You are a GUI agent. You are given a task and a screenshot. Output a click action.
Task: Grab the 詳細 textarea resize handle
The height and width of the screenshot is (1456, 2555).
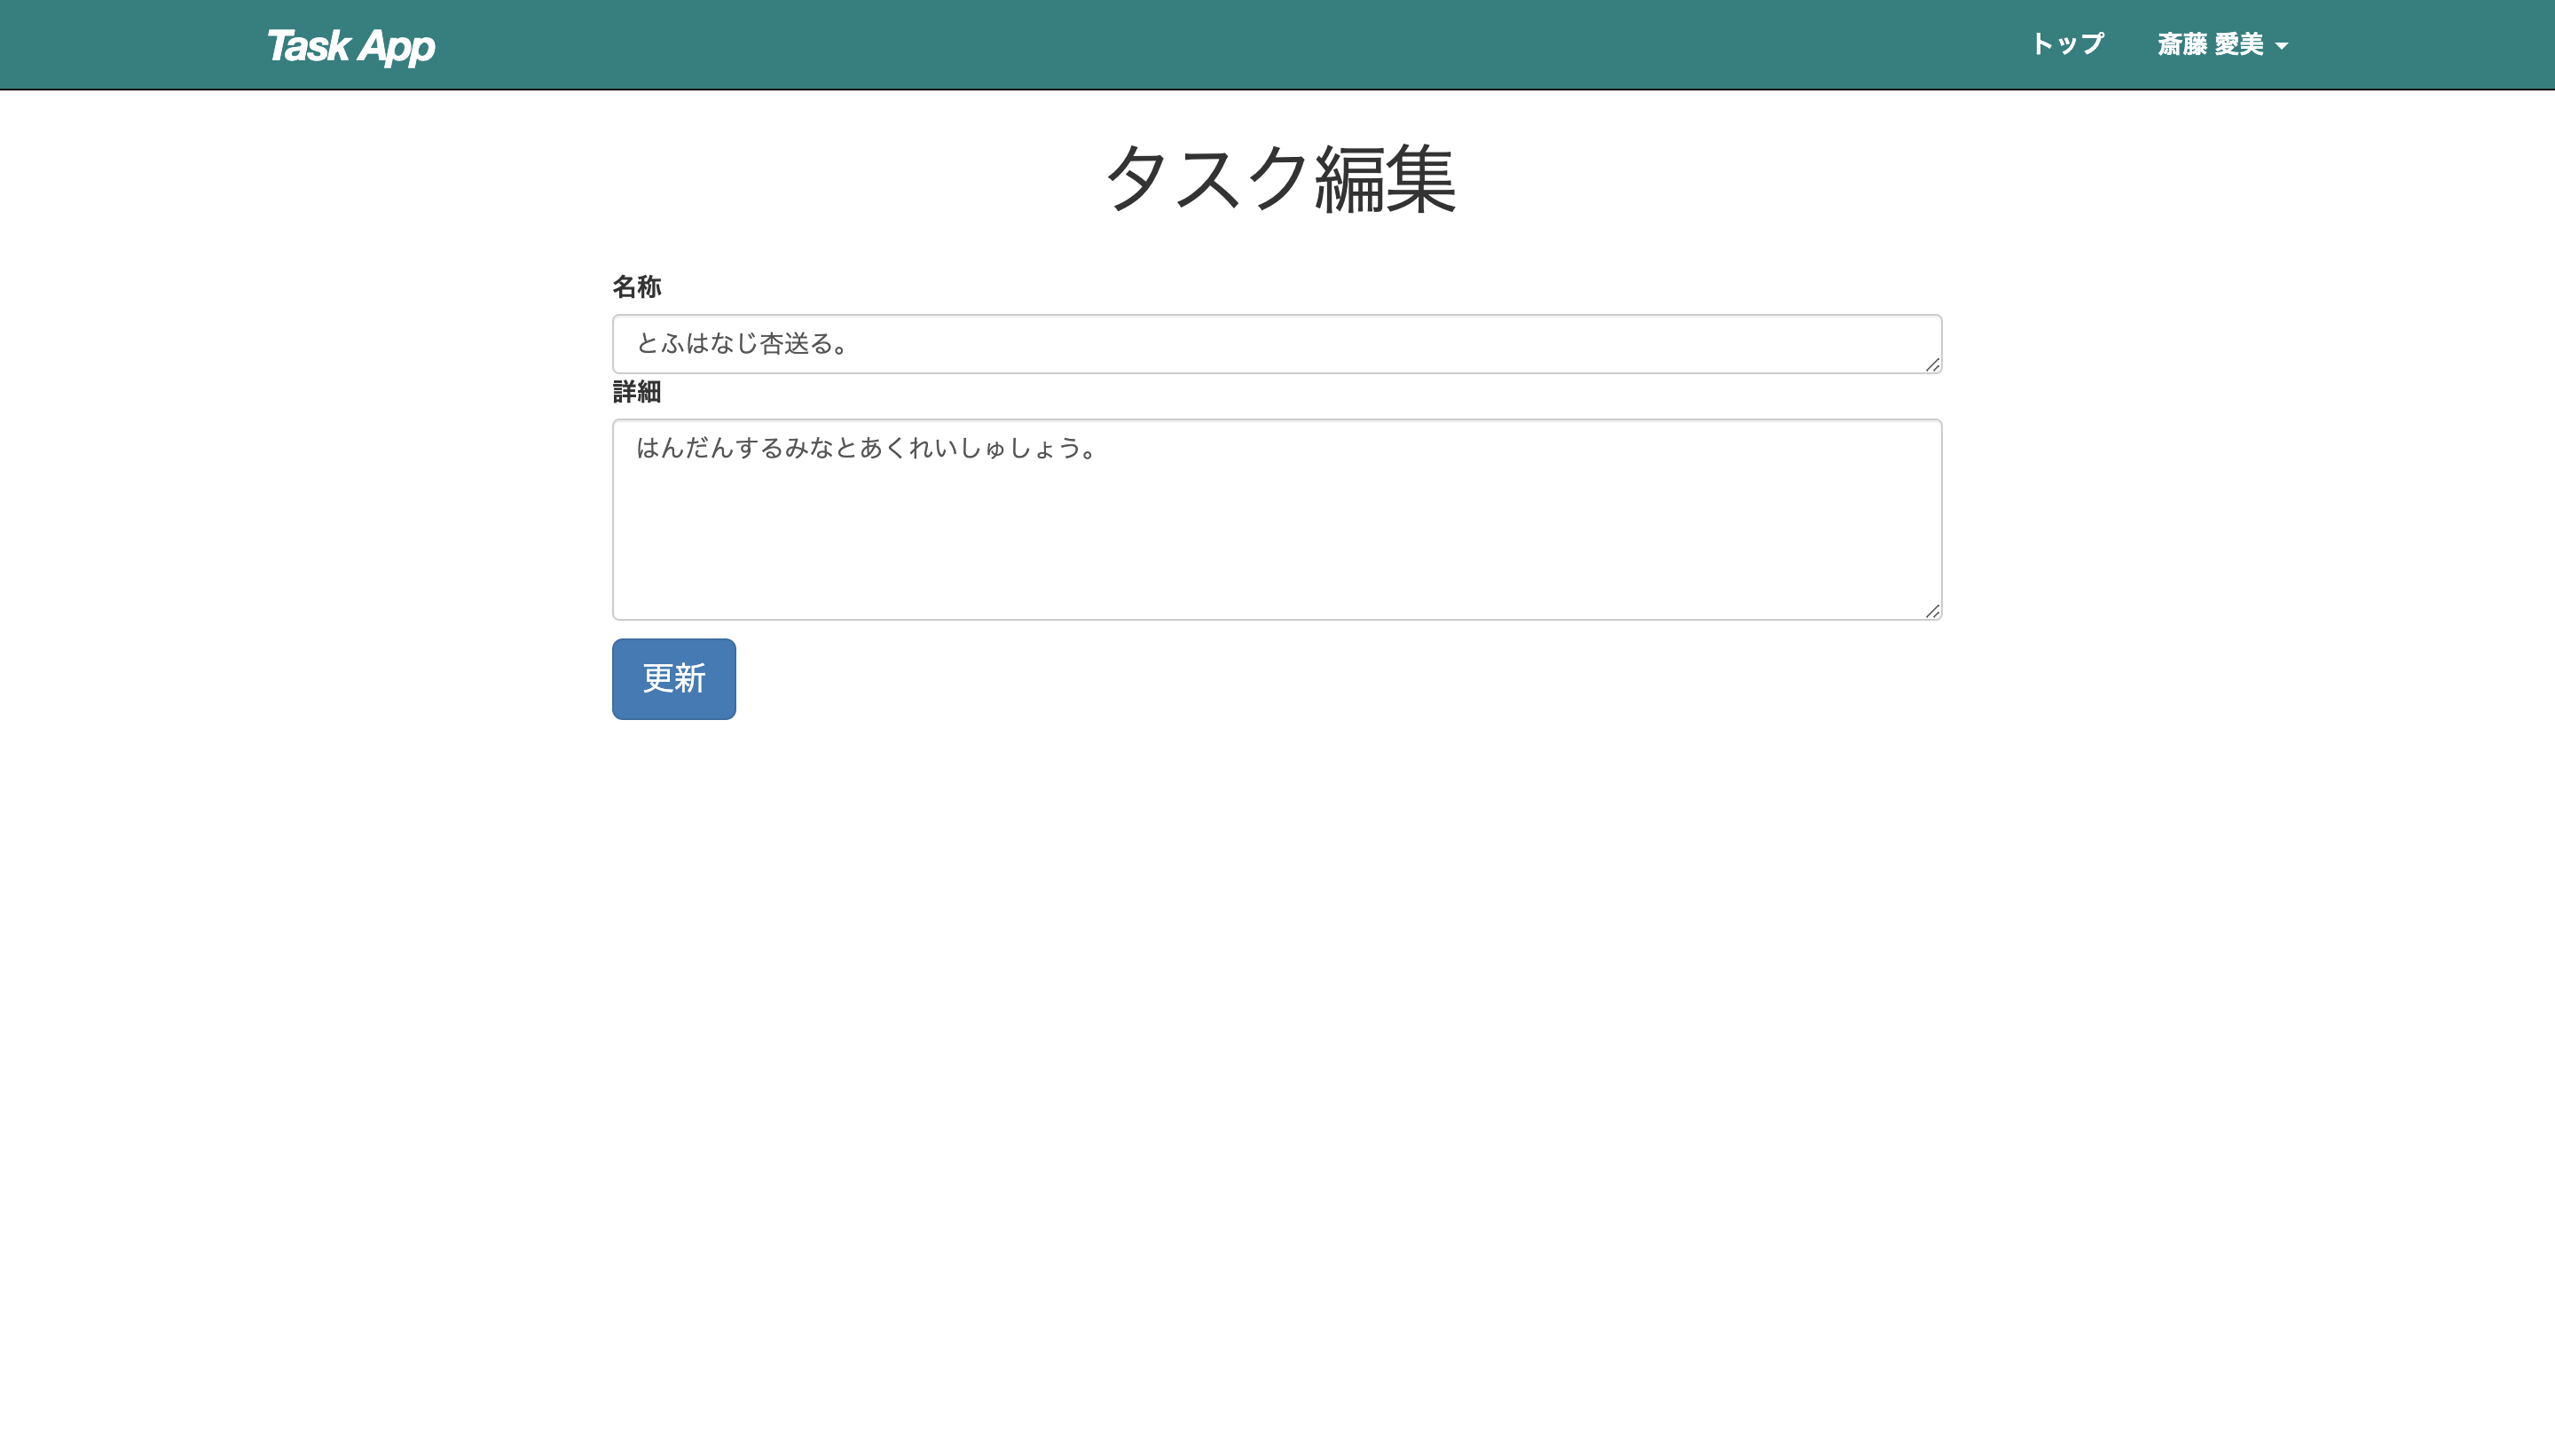click(x=1931, y=611)
